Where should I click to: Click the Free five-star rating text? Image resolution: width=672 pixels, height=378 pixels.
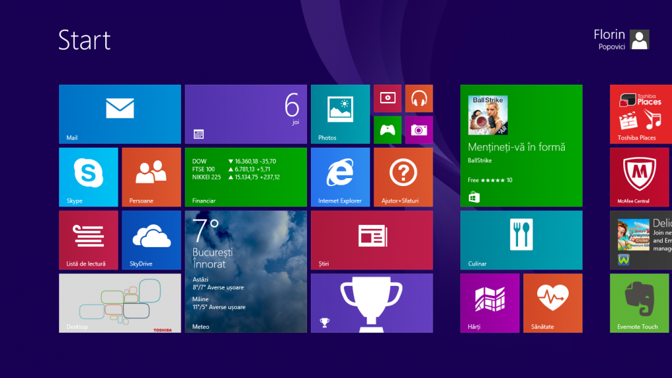(490, 180)
